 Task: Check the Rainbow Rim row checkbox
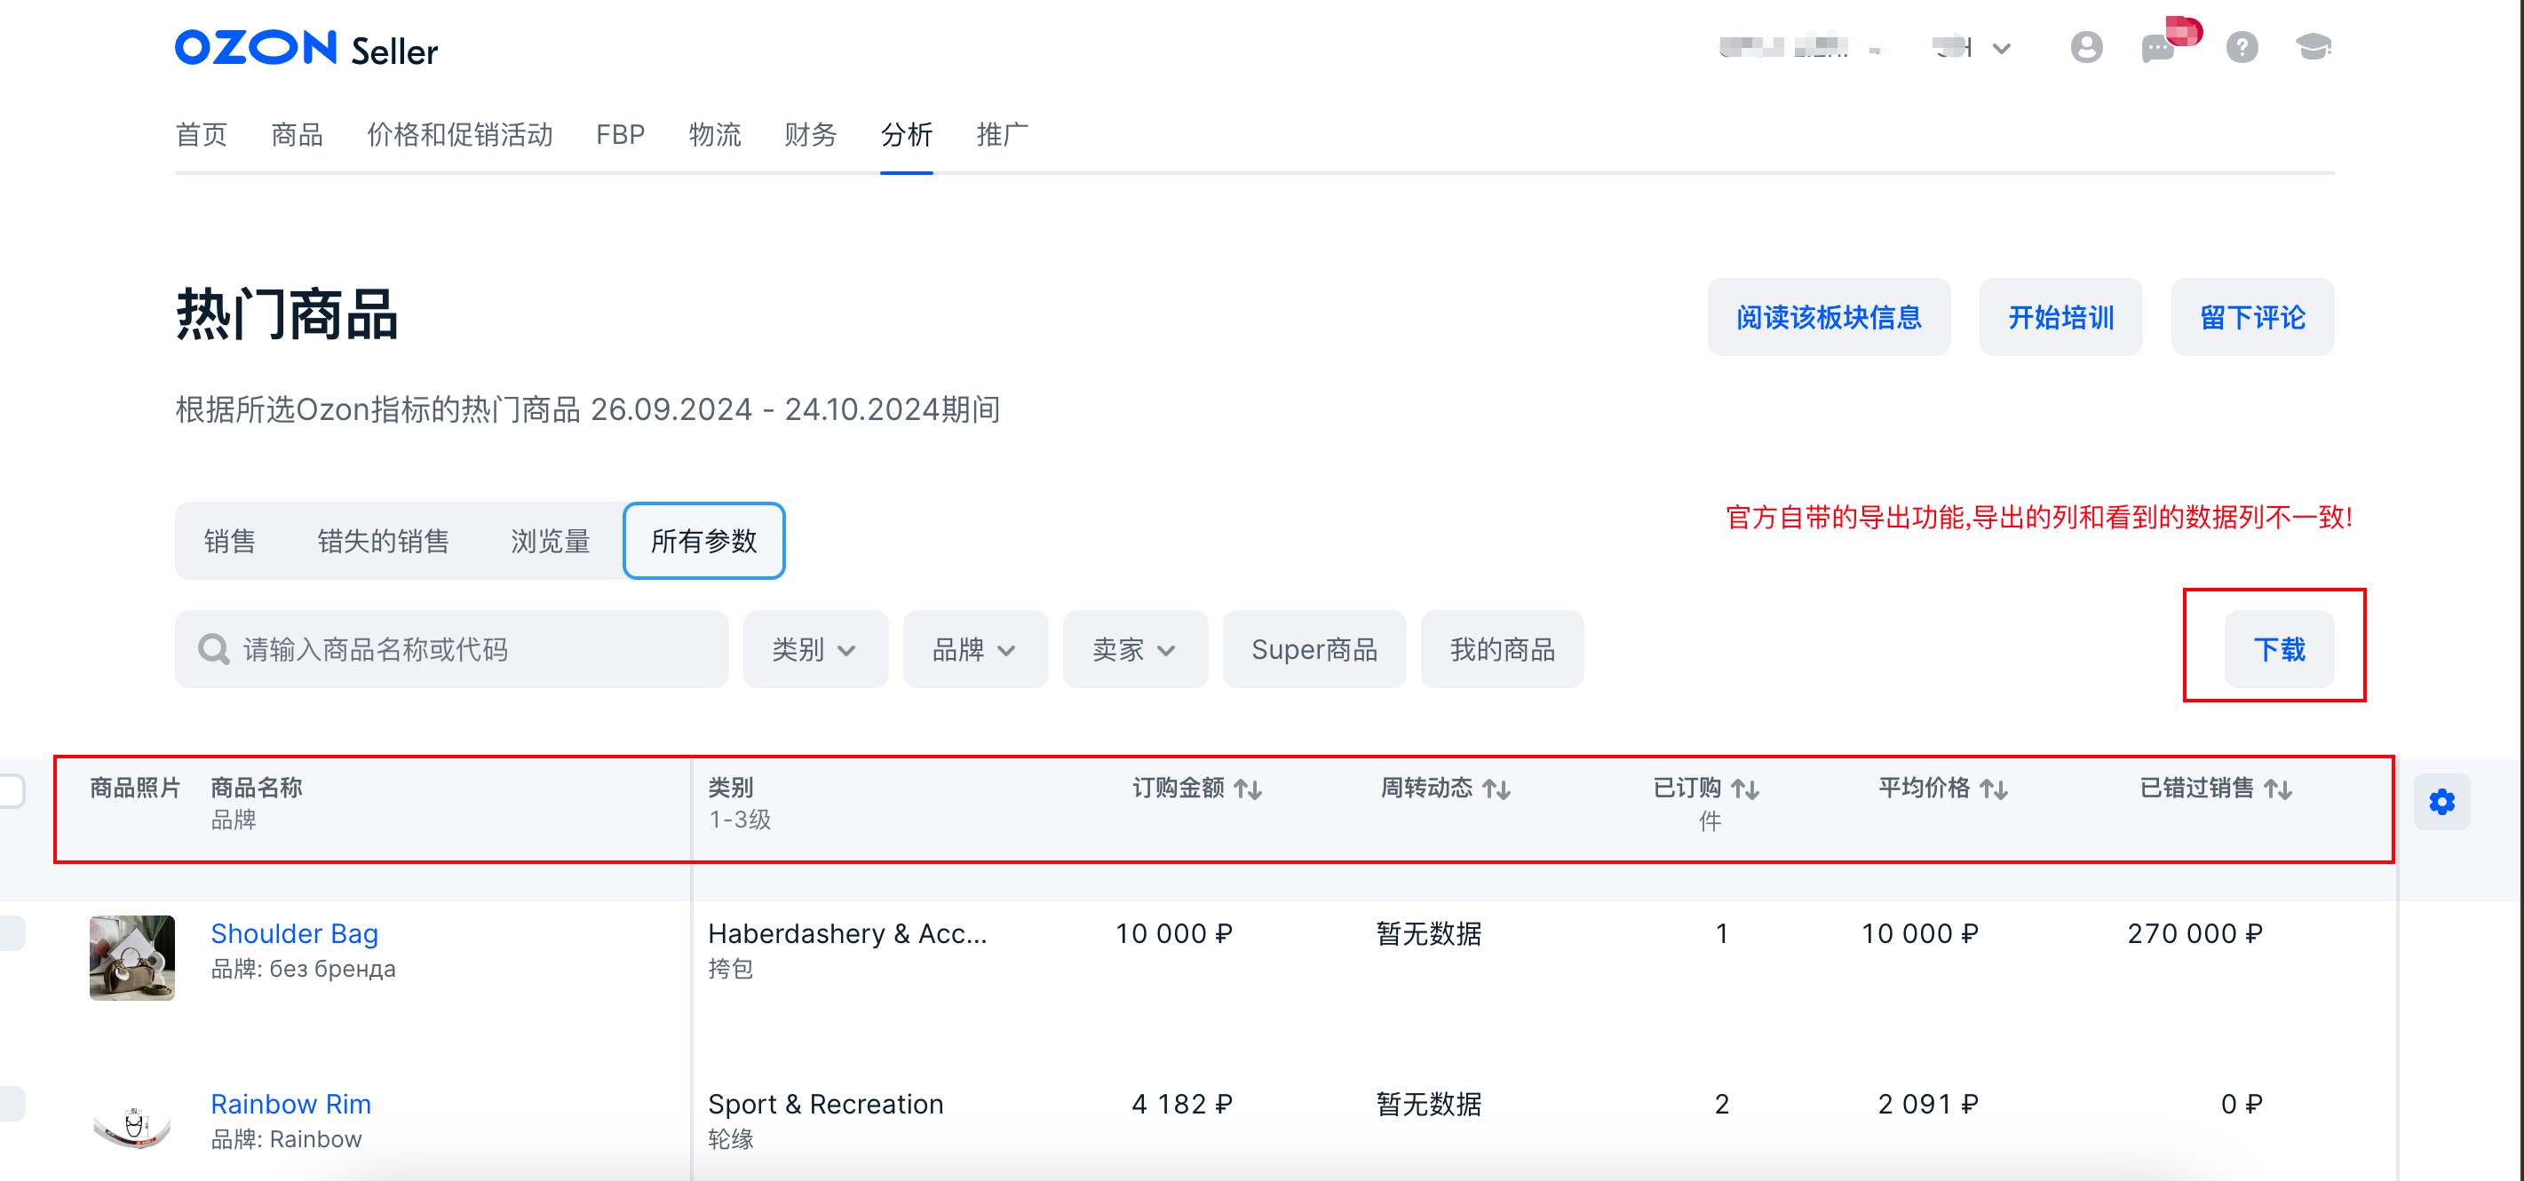pos(12,1104)
